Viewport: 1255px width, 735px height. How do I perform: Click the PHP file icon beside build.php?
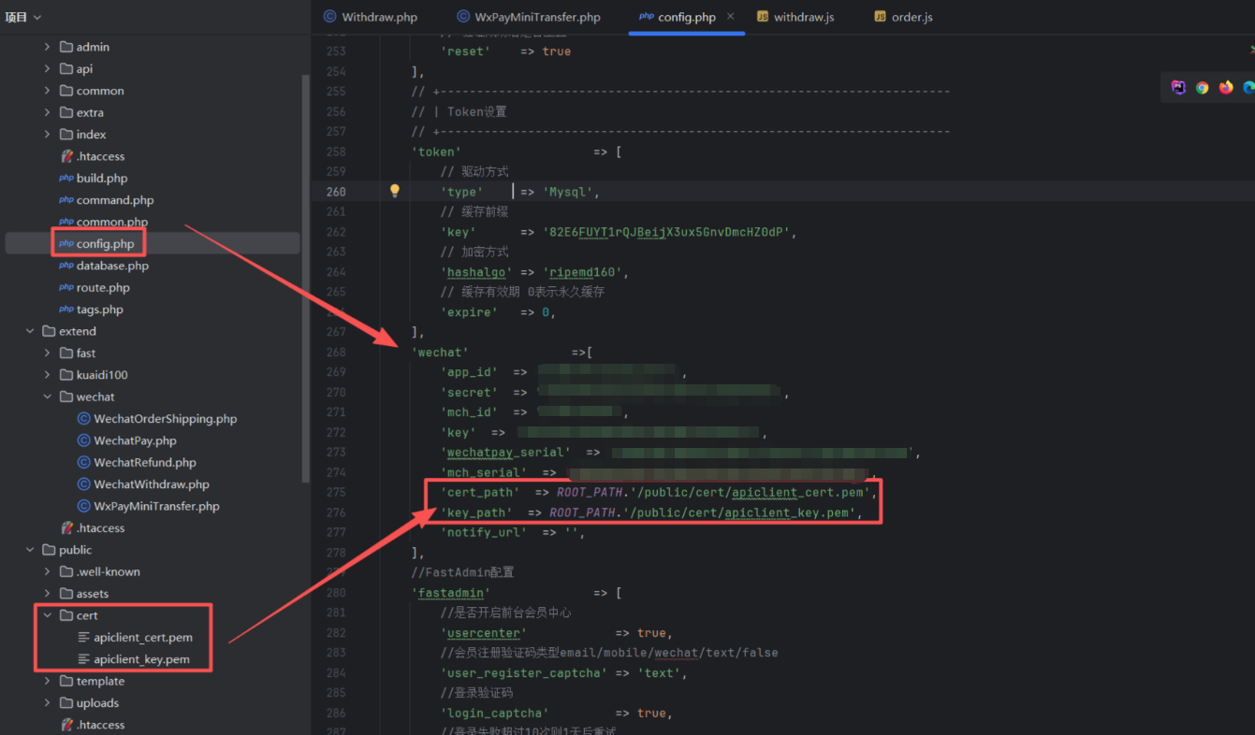pyautogui.click(x=66, y=179)
